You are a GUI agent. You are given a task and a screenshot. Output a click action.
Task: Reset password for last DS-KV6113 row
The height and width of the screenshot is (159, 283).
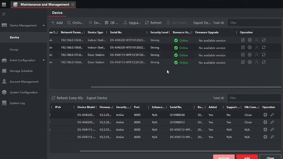click(x=272, y=137)
